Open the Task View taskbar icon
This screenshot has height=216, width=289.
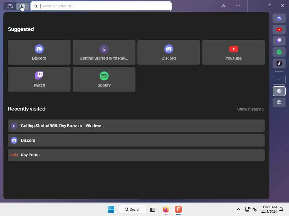pos(153,210)
